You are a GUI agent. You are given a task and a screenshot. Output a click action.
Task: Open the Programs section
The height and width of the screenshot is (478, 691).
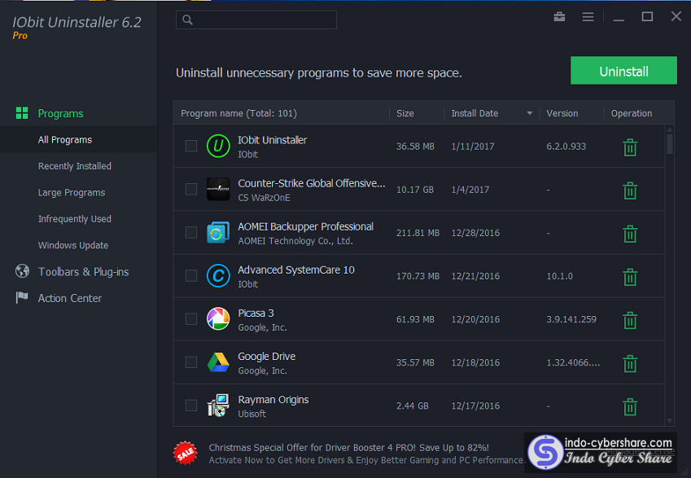click(x=60, y=113)
